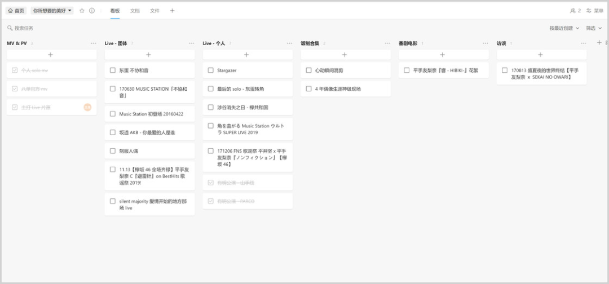
Task: Open the project info icon
Action: tap(92, 11)
